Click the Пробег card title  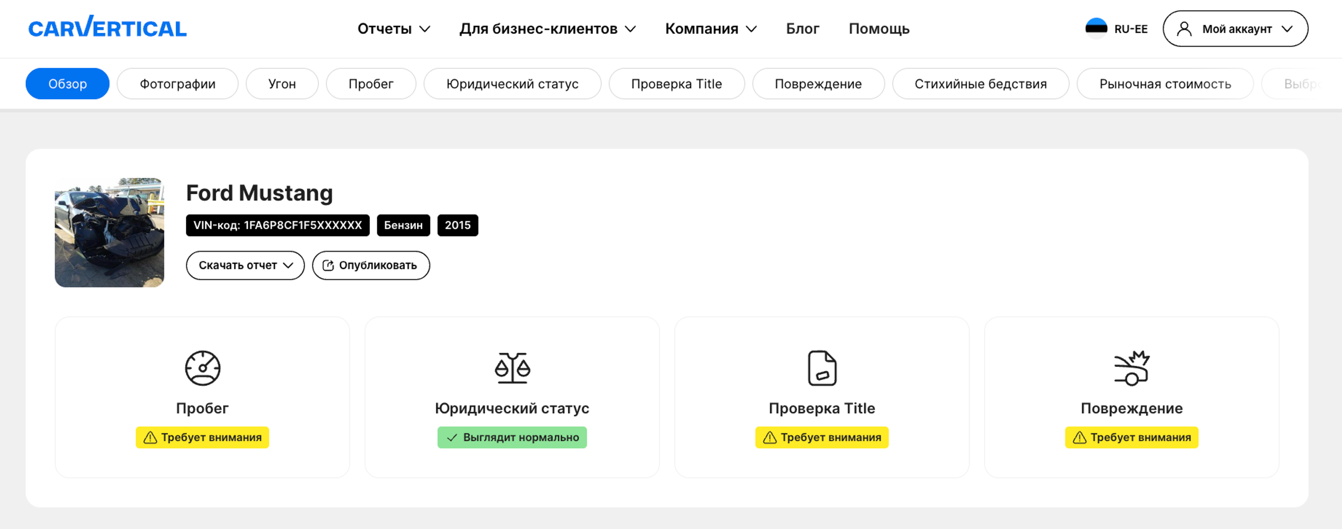pyautogui.click(x=202, y=408)
